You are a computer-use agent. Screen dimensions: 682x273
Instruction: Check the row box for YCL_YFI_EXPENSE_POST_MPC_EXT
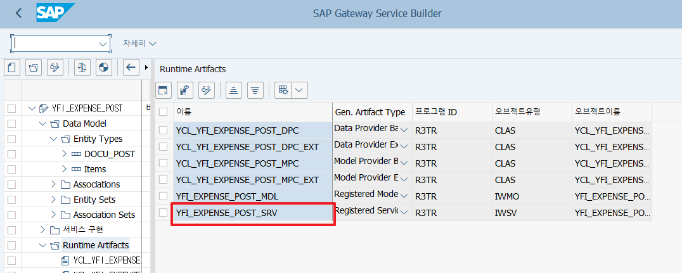click(163, 180)
